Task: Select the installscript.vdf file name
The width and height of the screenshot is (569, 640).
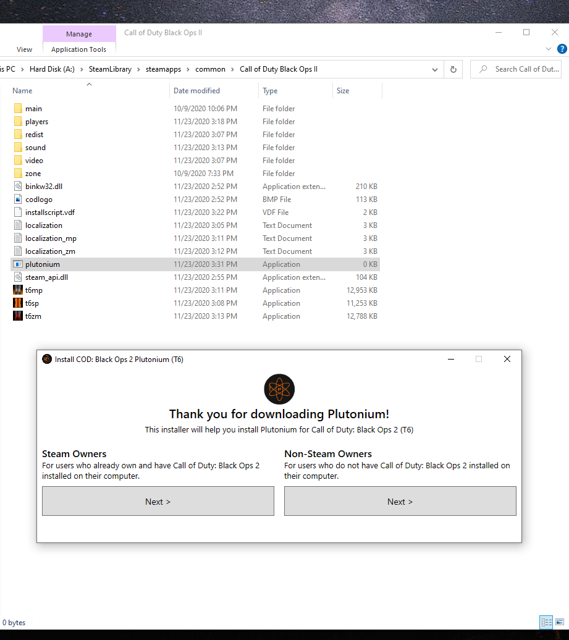Action: 50,213
